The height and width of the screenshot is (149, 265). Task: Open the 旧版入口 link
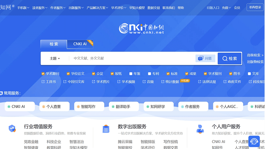coord(213,8)
